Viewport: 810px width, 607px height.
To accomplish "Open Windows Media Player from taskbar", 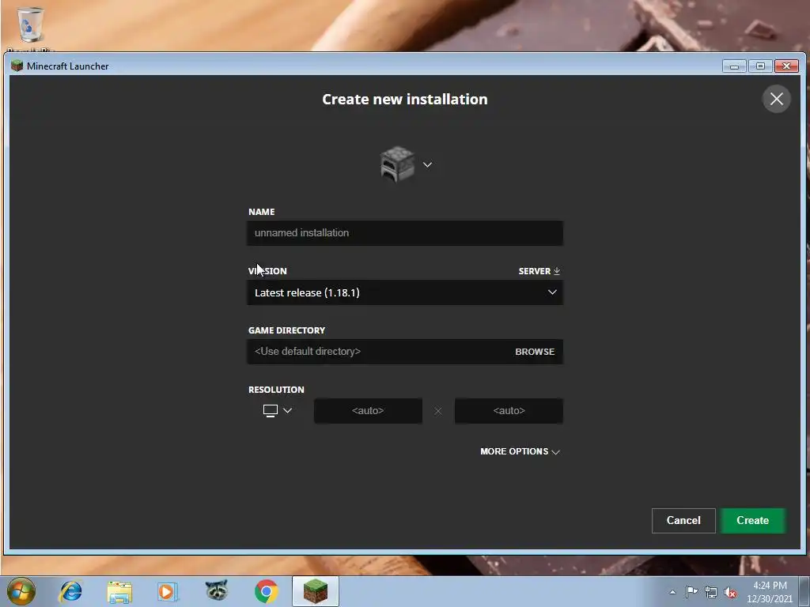I will click(168, 591).
